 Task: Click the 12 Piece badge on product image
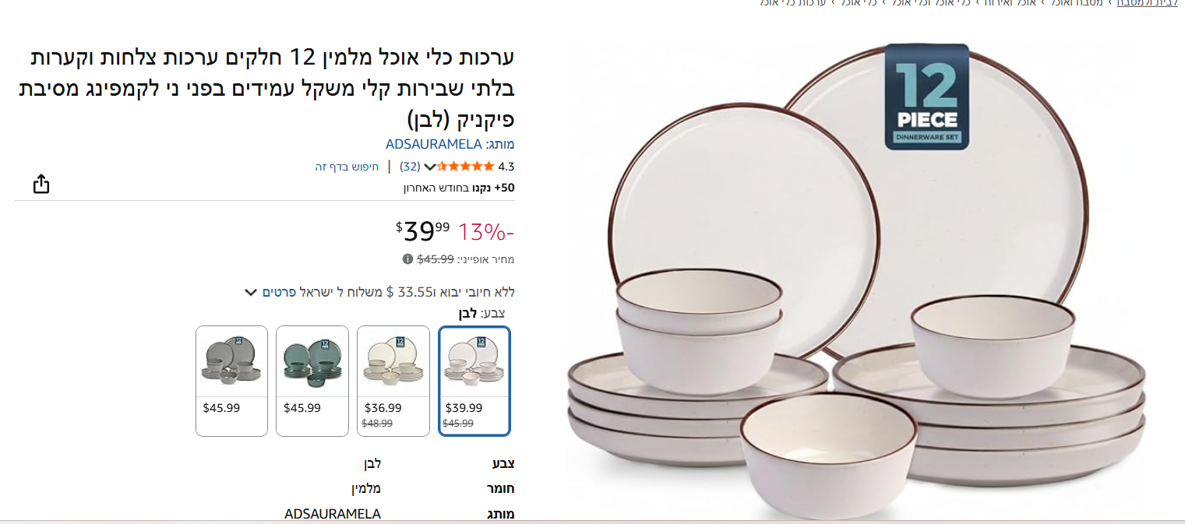[926, 97]
